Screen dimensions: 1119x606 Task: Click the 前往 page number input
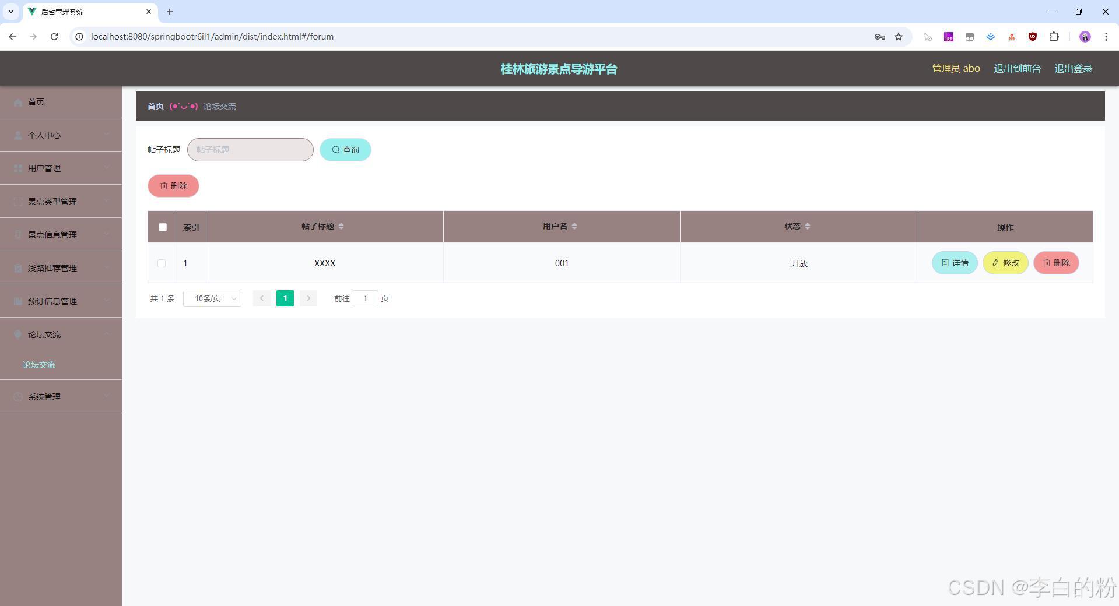pos(365,298)
